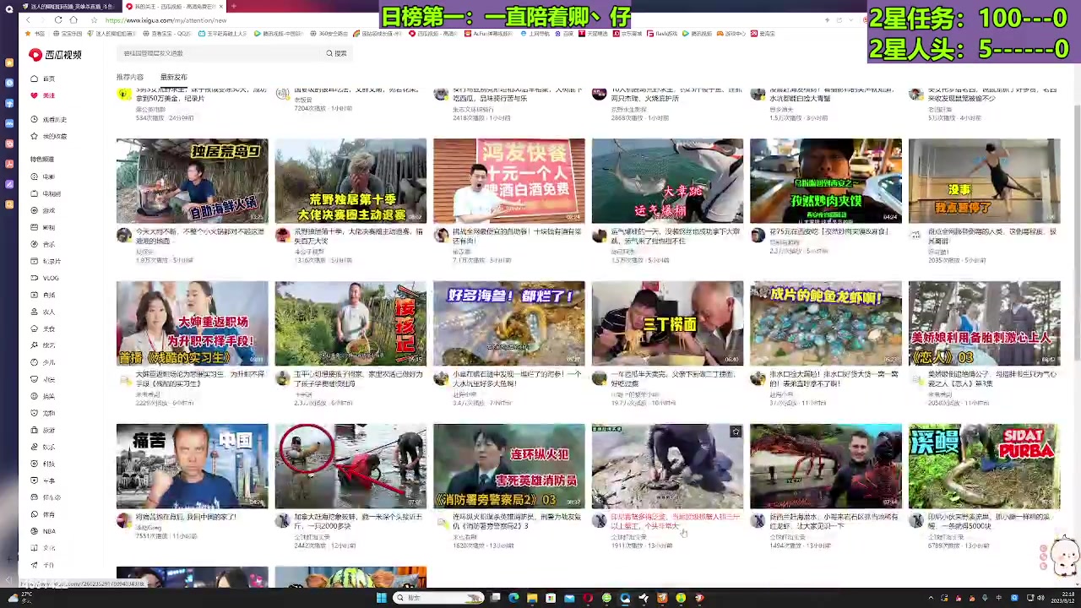1081x608 pixels.
Task: Play the 独居荒岛9 video thumbnail
Action: point(192,180)
